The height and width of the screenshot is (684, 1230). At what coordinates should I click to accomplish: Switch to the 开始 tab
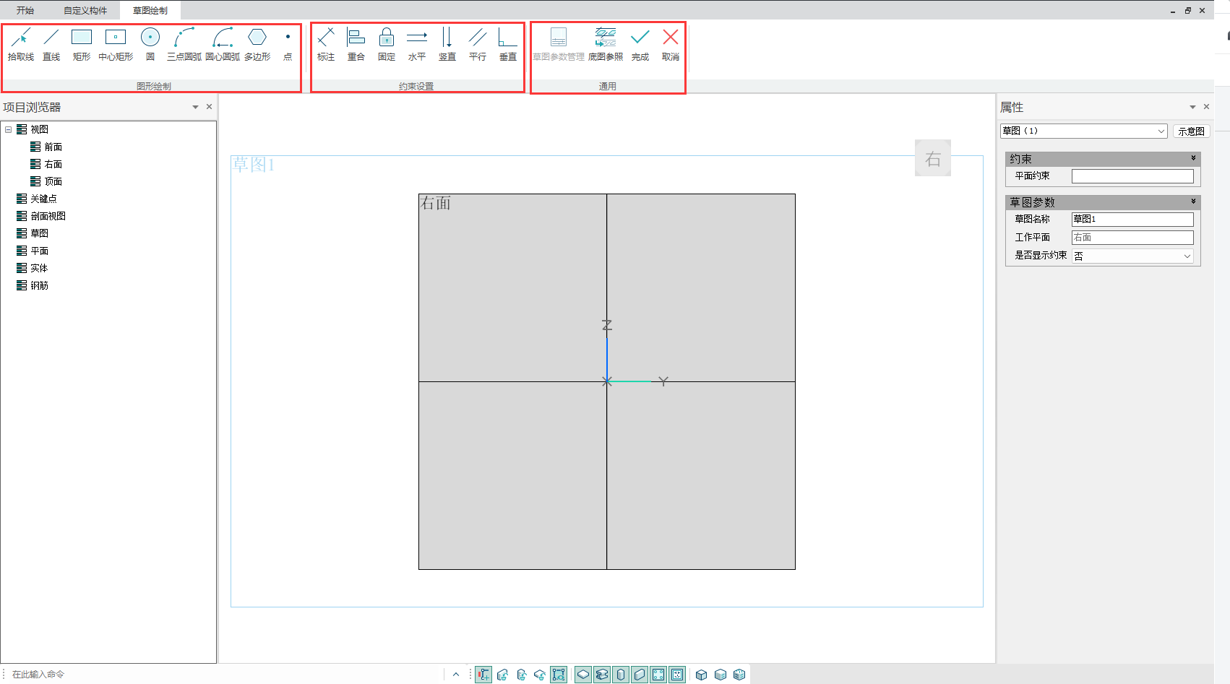point(25,10)
